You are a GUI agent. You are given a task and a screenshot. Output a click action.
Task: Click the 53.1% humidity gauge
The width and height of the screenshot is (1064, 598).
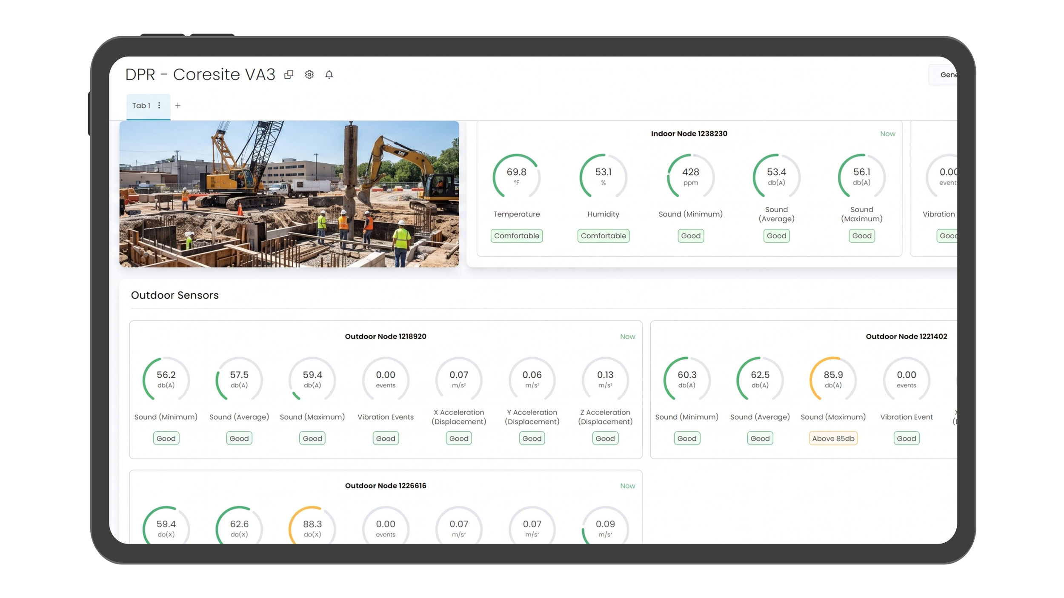pos(603,177)
